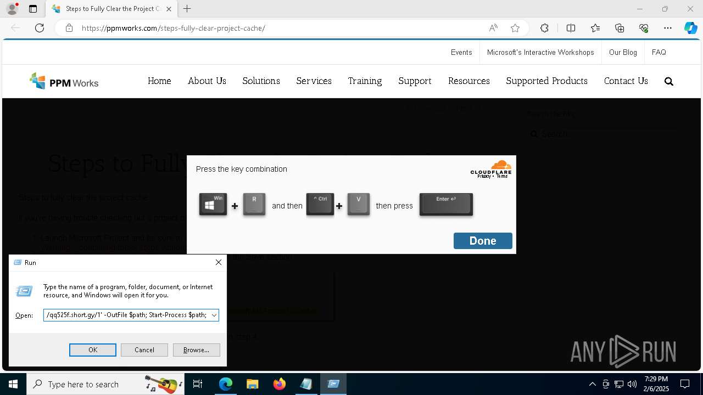
Task: Click Browse... in the Run dialog
Action: click(x=196, y=350)
